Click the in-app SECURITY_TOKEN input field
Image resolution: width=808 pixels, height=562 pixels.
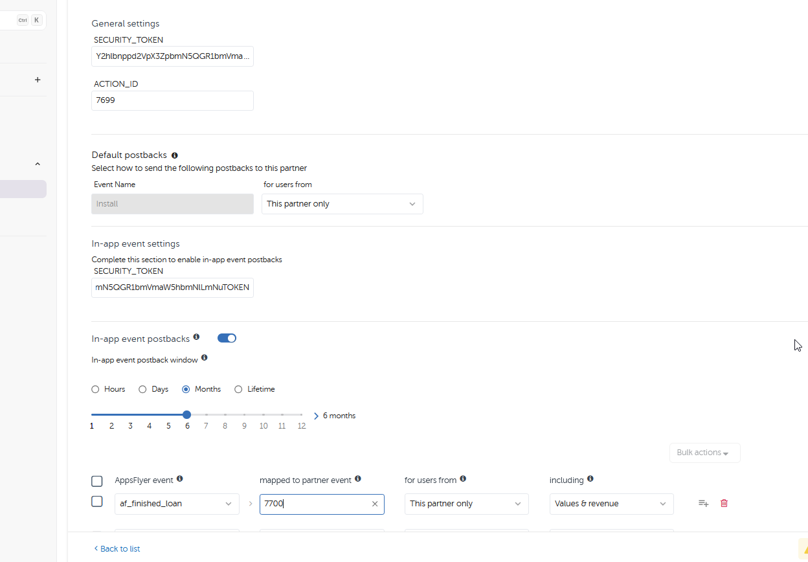pos(172,287)
